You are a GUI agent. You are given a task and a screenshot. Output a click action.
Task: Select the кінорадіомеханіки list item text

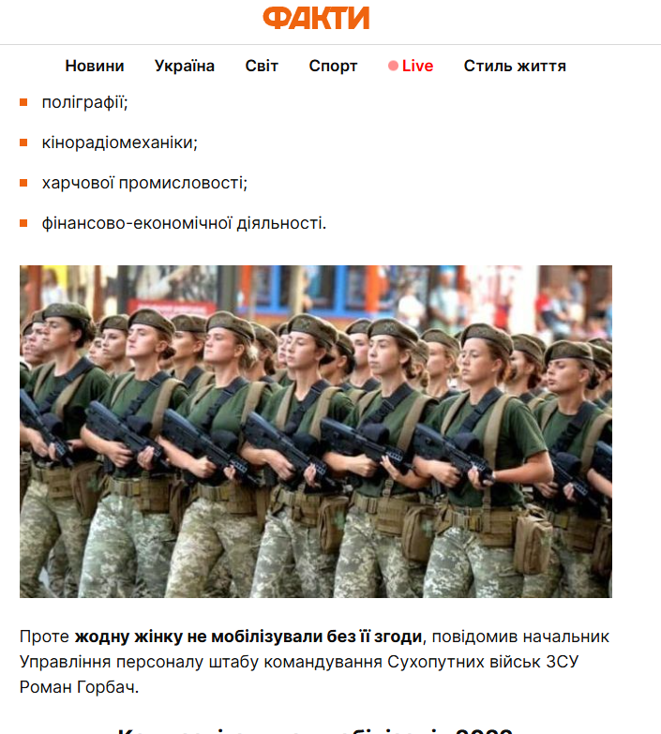coord(120,142)
